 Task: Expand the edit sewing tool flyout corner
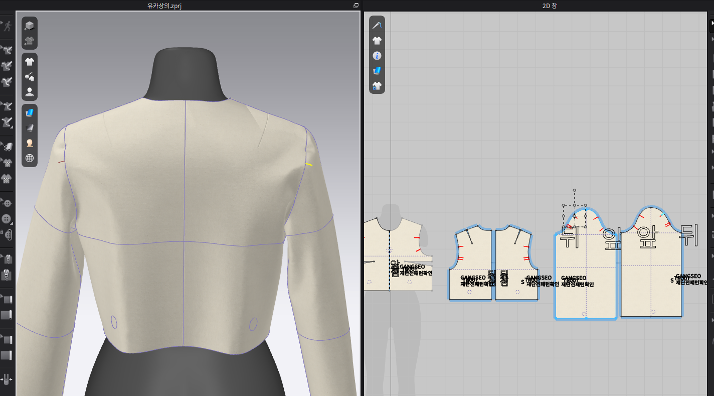coord(12,127)
